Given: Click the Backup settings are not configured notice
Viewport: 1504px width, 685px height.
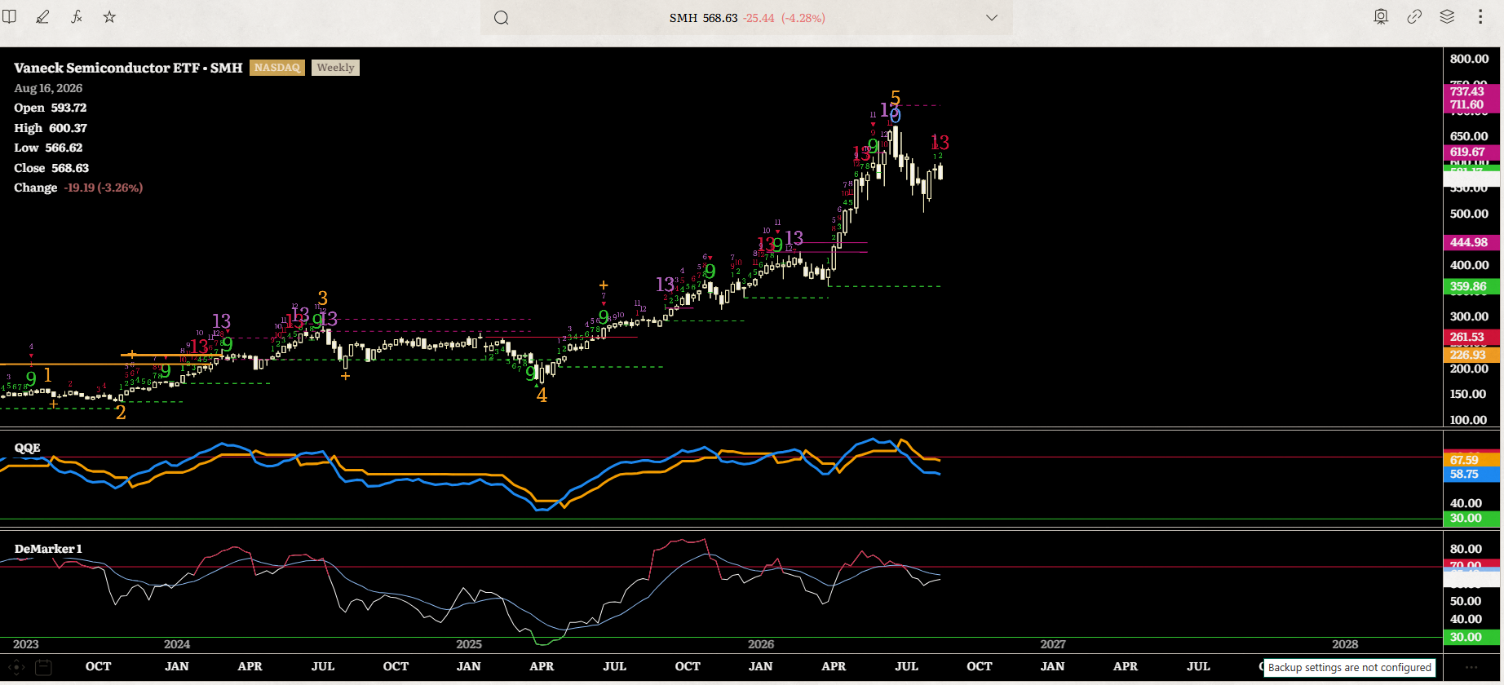Looking at the screenshot, I should pyautogui.click(x=1349, y=668).
